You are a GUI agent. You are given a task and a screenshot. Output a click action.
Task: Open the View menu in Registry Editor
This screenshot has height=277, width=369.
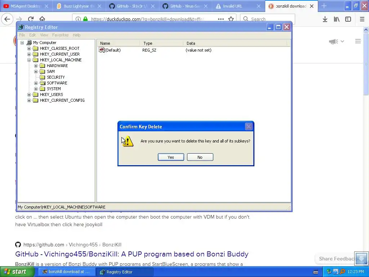(44, 35)
